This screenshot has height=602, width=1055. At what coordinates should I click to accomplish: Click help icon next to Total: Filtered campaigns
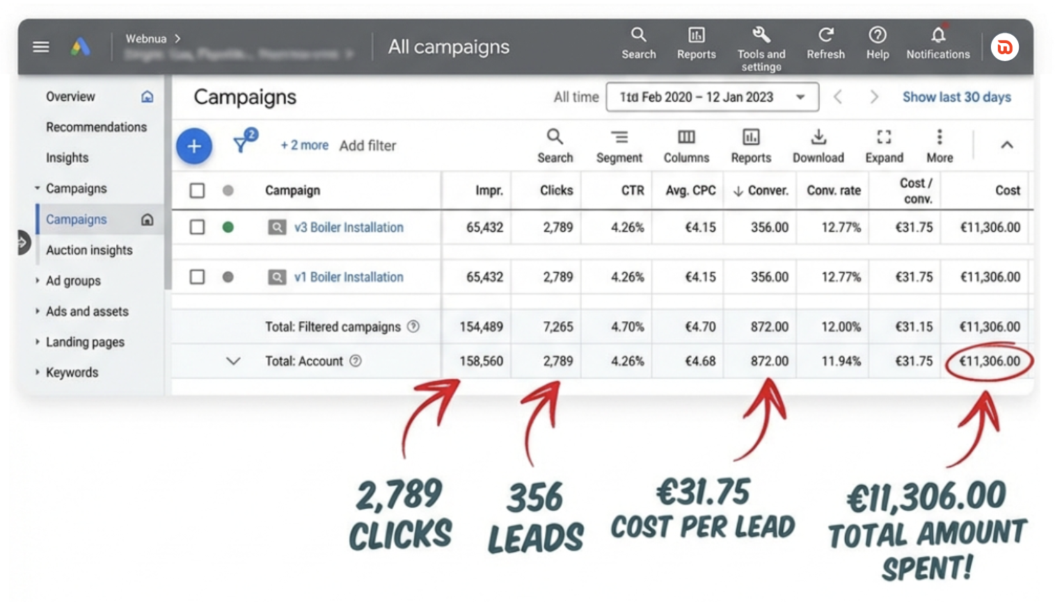click(x=413, y=326)
